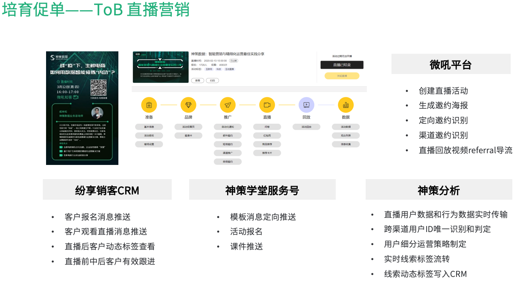
Task: Open the 活动数据 pill
Action: coord(346,127)
